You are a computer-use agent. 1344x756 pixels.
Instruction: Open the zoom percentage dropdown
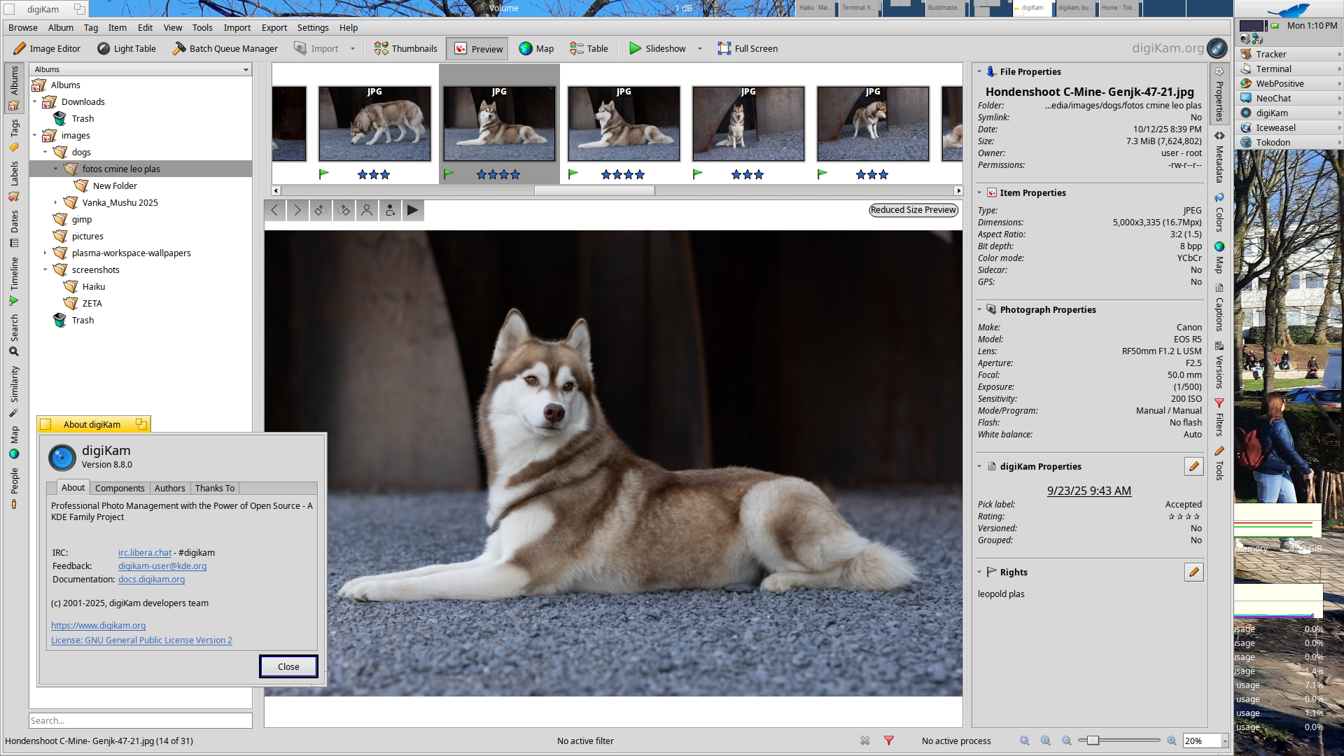1225,741
